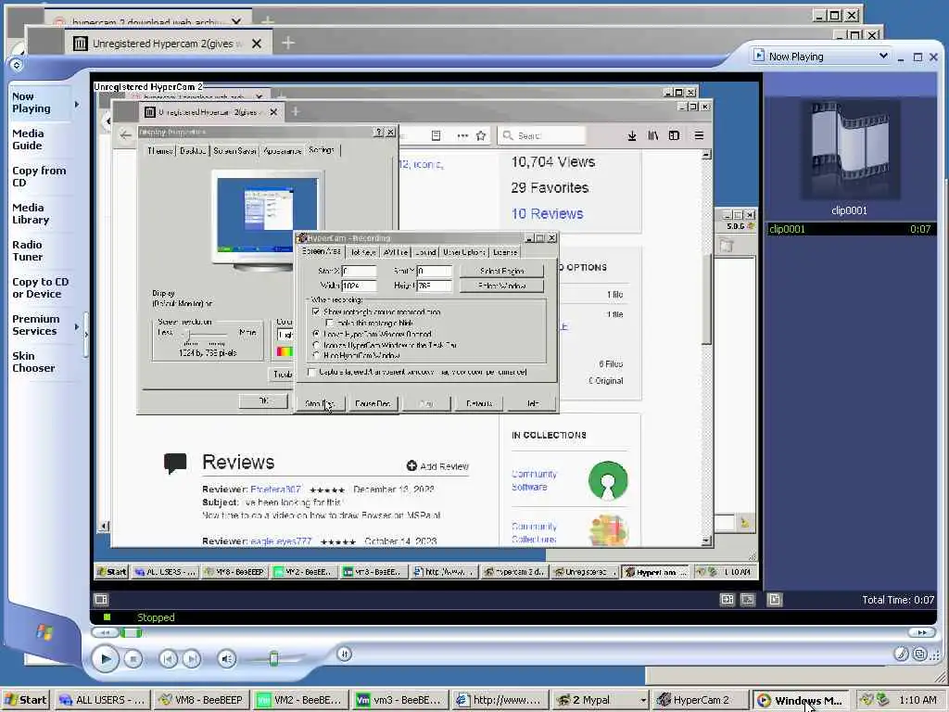Click the Stop playback button
Screen dimensions: 949x712
point(133,659)
